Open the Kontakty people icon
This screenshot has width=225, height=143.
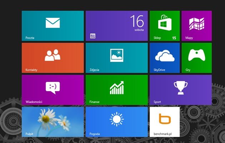pos(52,55)
